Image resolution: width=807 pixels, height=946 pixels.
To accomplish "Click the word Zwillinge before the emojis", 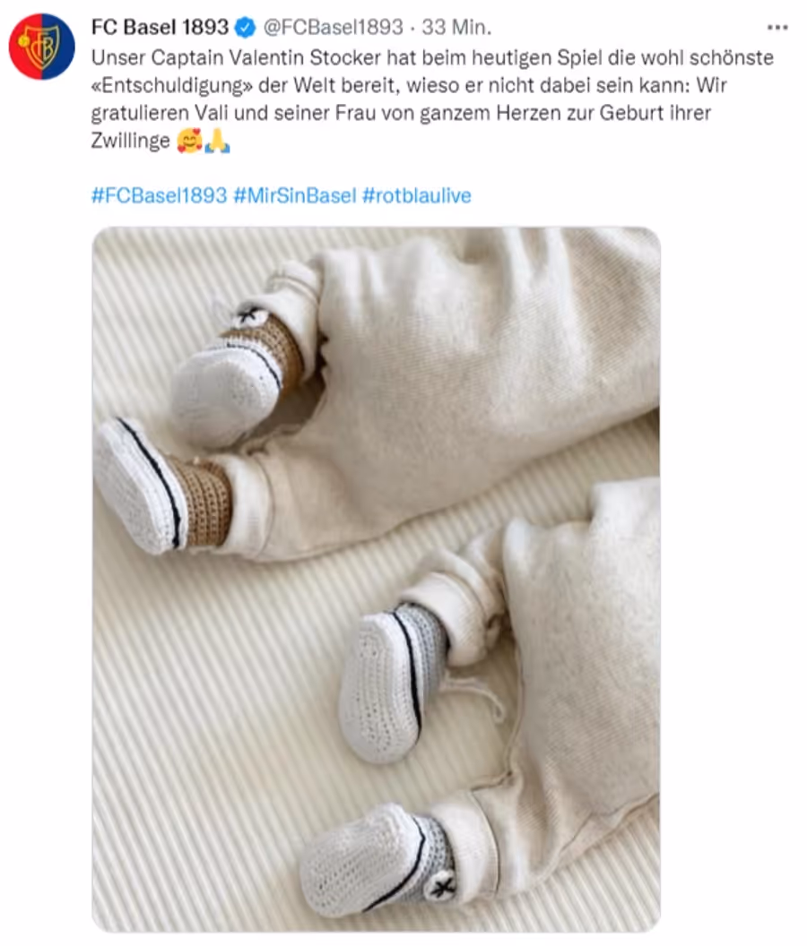I will pos(131,142).
